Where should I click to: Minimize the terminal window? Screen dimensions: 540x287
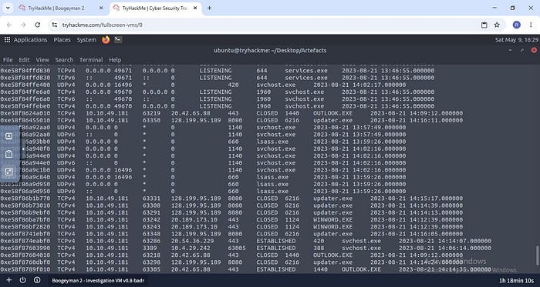pos(511,51)
